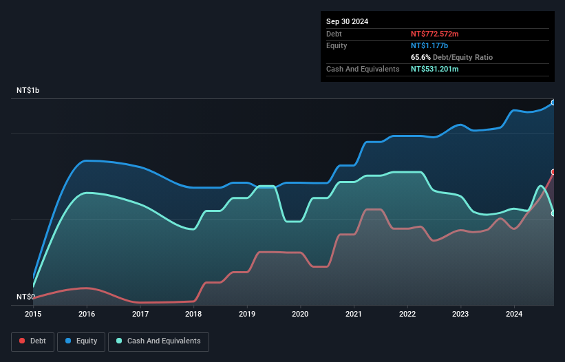
Task: Click the Debt label in tooltip
Action: tap(334, 34)
